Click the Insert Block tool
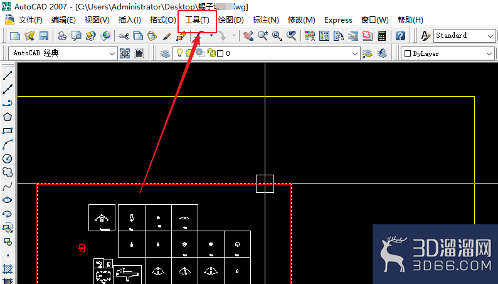Screen dimensions: 498x284 pos(8,227)
